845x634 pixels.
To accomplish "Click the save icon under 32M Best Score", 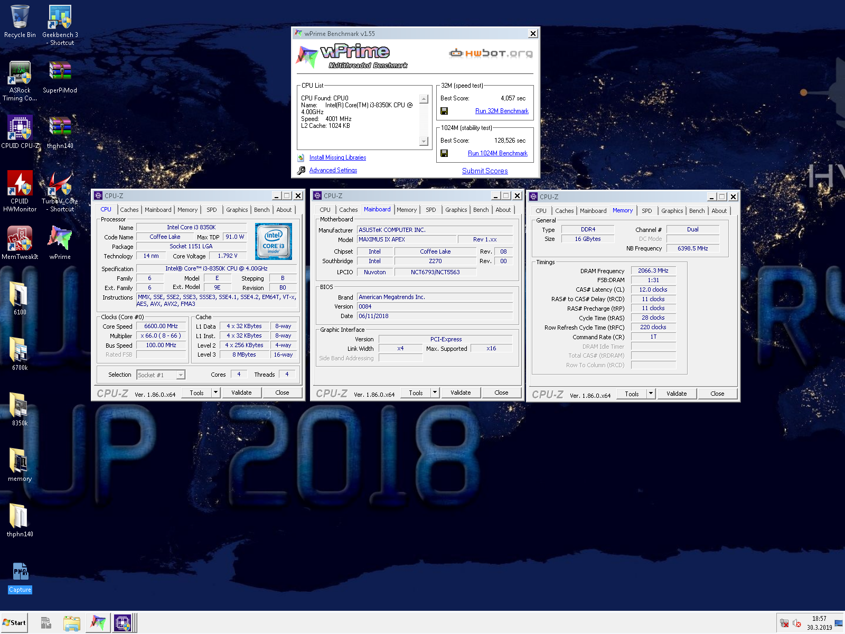I will [x=444, y=111].
